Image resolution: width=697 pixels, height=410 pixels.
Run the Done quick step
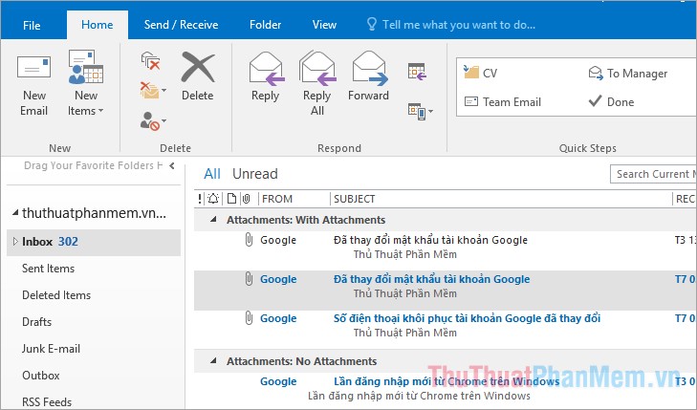(611, 101)
